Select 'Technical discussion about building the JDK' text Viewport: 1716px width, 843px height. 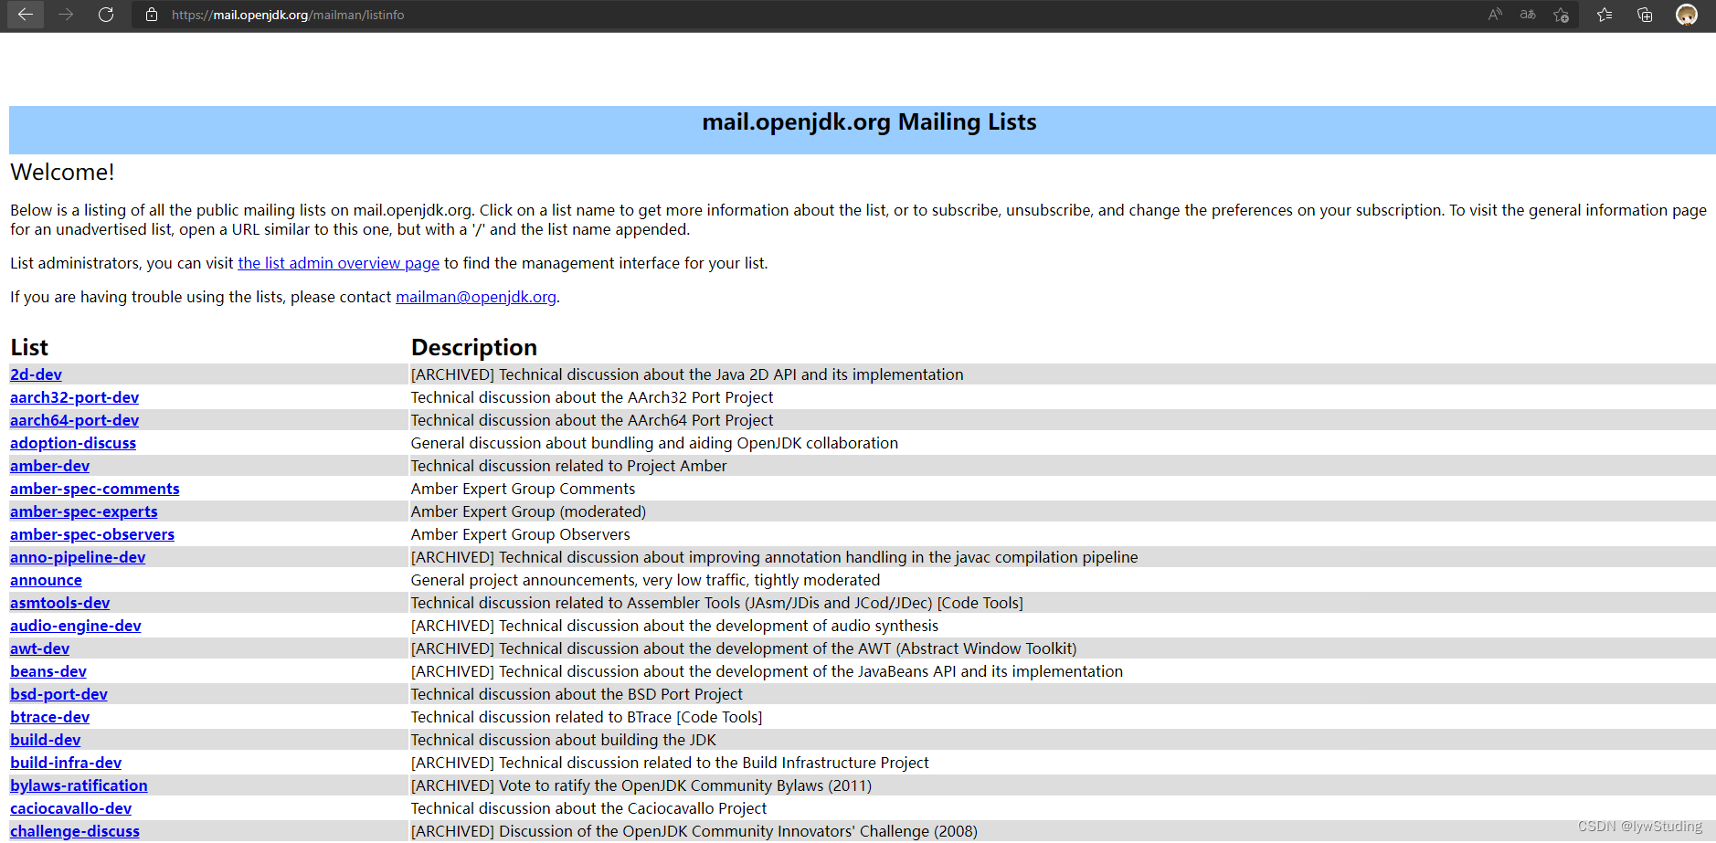(x=563, y=740)
